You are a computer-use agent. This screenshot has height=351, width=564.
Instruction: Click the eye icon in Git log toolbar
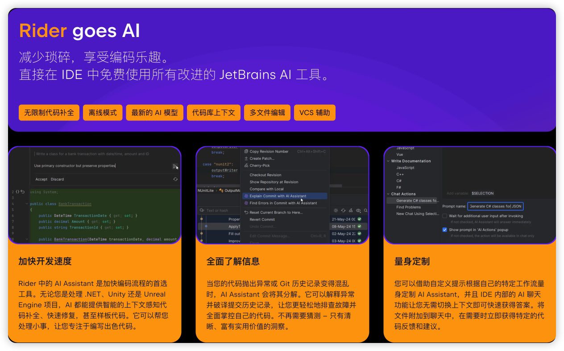[x=358, y=211]
